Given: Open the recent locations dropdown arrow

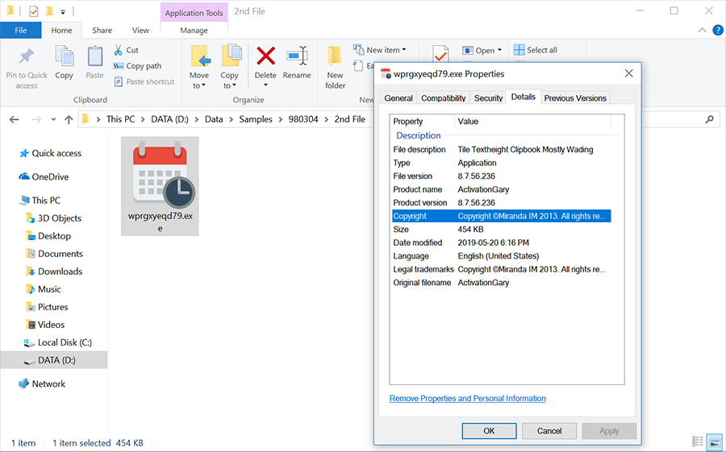Looking at the screenshot, I should (53, 119).
